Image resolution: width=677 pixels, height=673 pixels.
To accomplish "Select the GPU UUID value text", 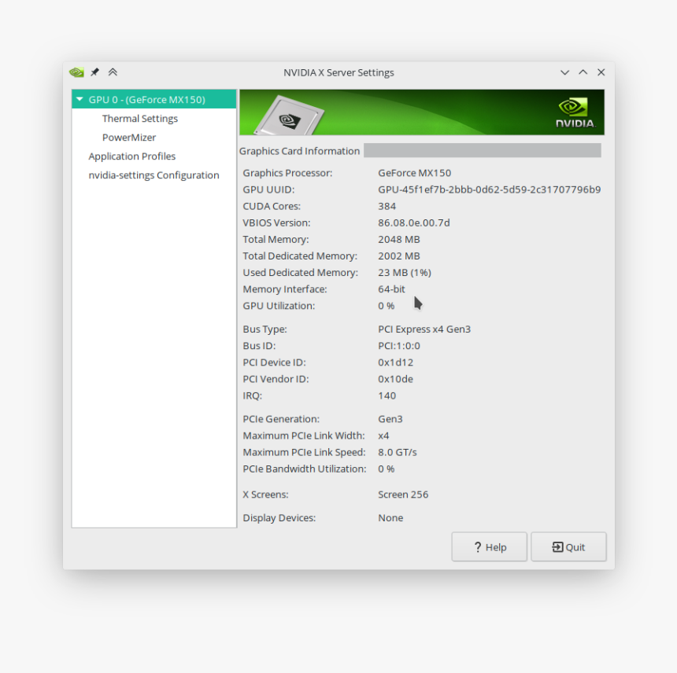I will pyautogui.click(x=489, y=189).
